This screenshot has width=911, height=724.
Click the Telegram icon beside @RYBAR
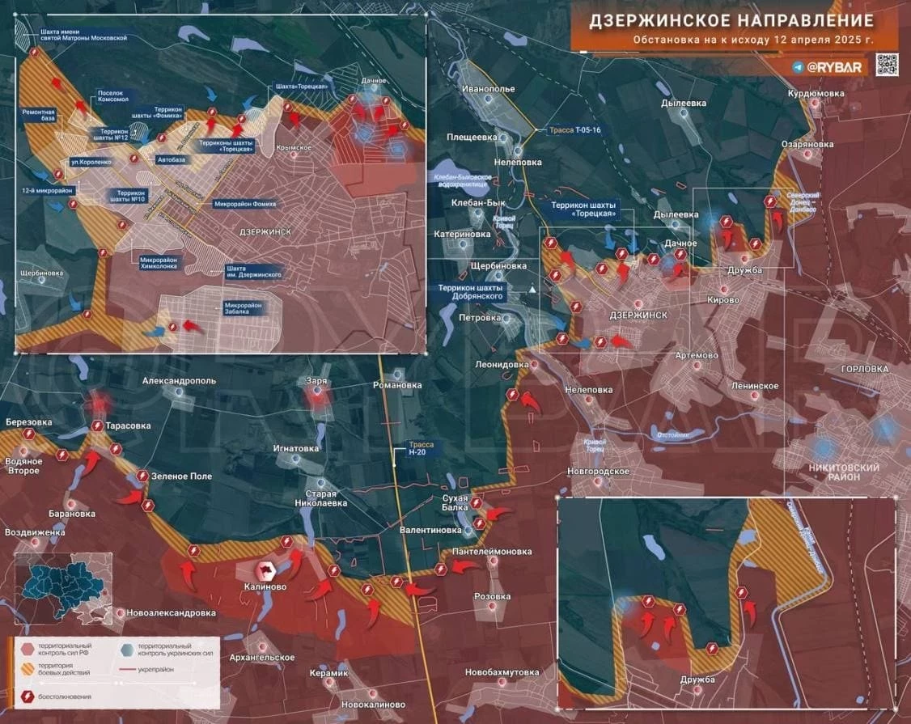(798, 68)
